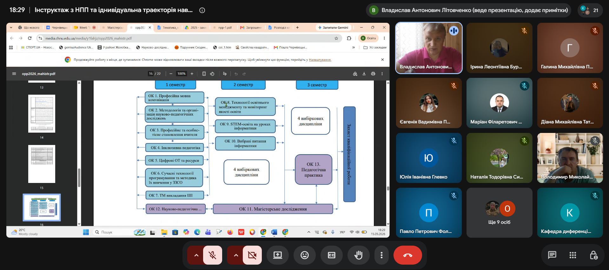Raise hand using the hand button
The image size is (609, 270).
pyautogui.click(x=359, y=255)
